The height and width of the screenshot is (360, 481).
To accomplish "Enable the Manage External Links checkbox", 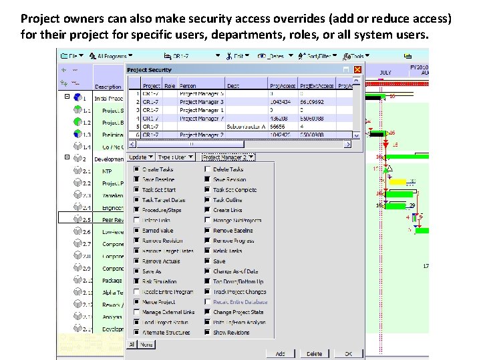I will coord(136,311).
